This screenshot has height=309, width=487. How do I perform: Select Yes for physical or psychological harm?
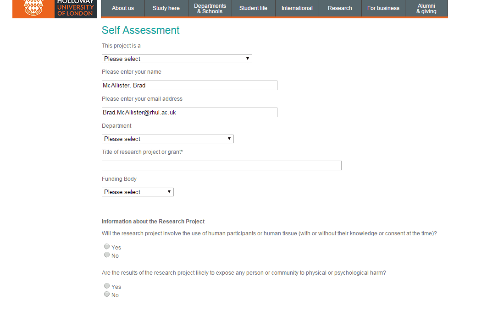(x=107, y=286)
